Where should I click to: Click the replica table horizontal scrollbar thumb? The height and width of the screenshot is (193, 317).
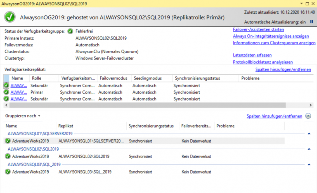148,105
